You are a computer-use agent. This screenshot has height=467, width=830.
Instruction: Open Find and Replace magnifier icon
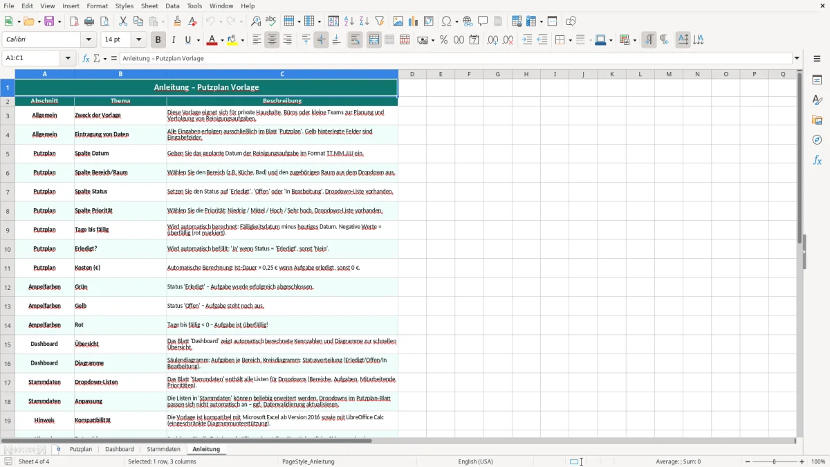(x=255, y=21)
